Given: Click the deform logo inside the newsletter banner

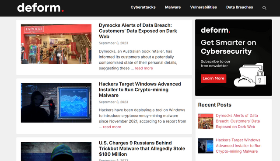Looking at the screenshot, I should (216, 30).
